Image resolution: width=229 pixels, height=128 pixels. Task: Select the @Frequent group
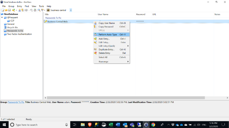pos(13,17)
